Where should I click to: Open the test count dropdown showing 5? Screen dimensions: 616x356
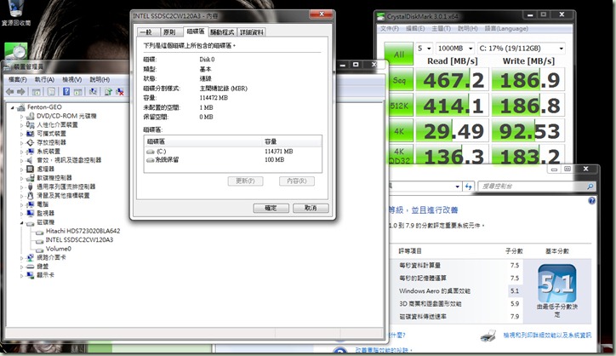click(x=425, y=49)
